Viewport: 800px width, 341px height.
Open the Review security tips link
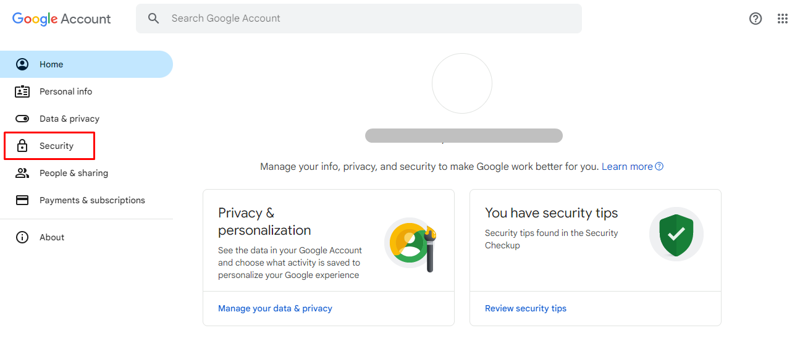(526, 308)
